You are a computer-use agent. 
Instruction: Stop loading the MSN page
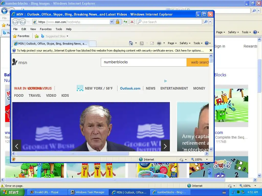click(x=132, y=22)
